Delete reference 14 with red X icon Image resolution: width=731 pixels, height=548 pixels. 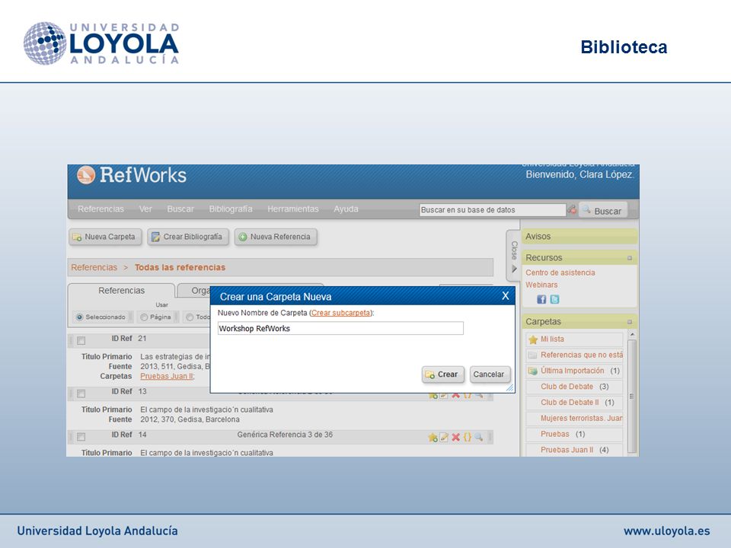(x=455, y=437)
